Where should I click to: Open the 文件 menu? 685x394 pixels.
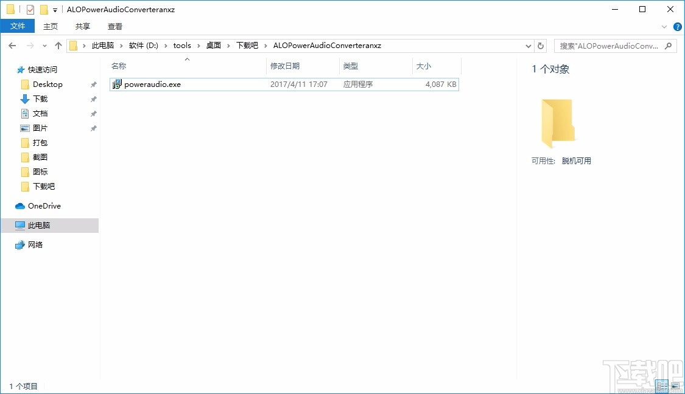[x=18, y=26]
